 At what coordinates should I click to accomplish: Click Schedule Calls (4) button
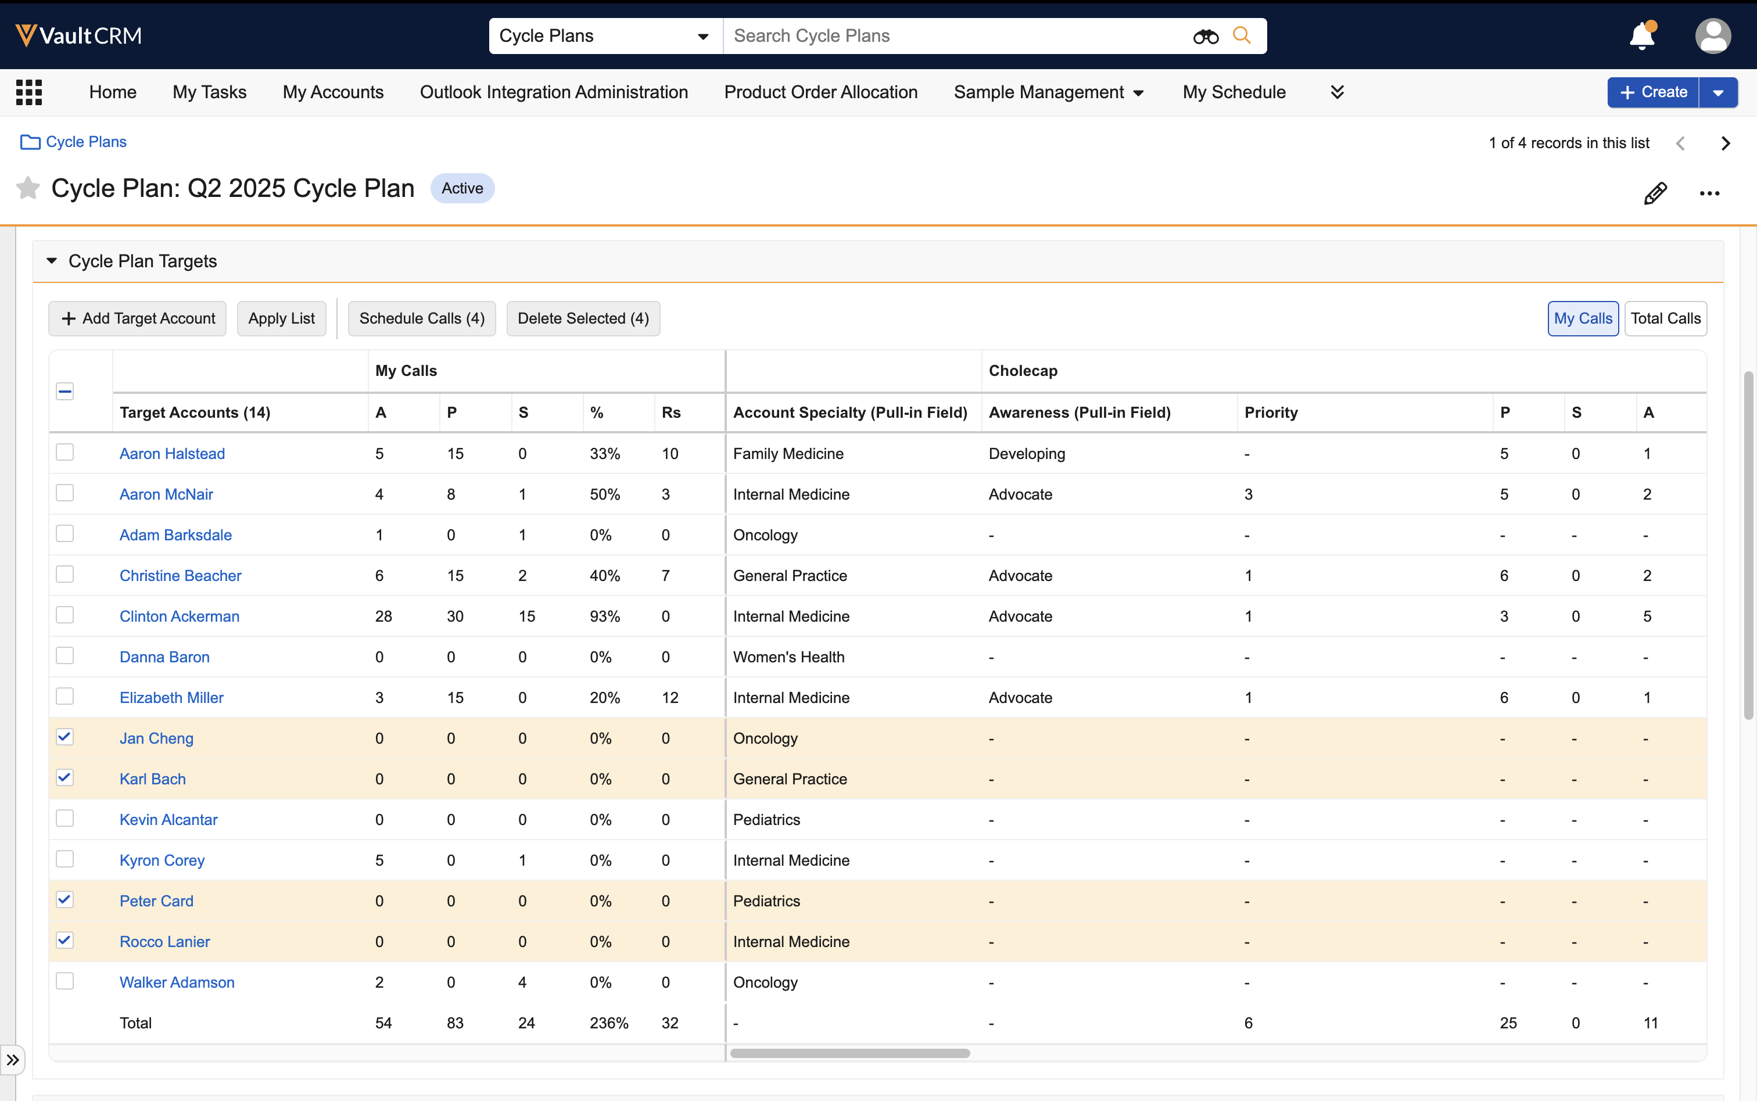click(x=422, y=318)
